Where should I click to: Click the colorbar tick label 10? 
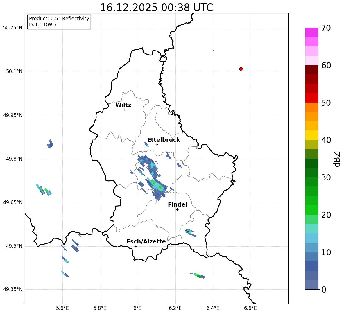326,252
